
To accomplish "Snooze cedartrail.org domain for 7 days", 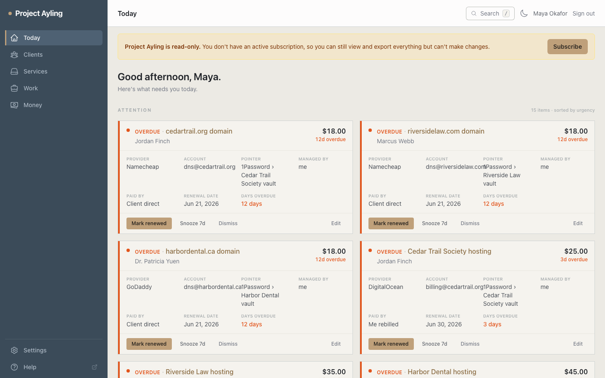I will [x=192, y=223].
